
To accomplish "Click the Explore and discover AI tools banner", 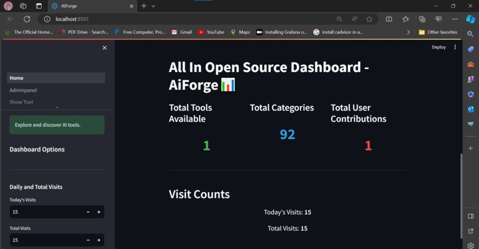I will (57, 125).
